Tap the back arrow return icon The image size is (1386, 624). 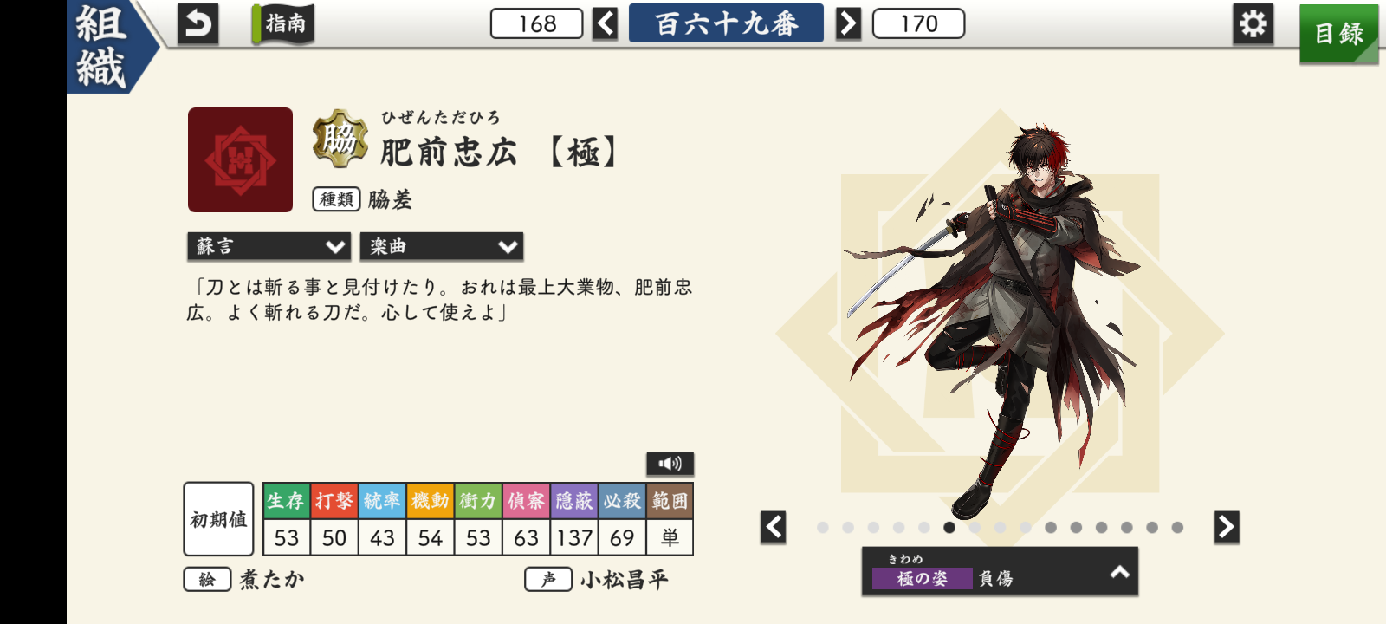coord(198,23)
